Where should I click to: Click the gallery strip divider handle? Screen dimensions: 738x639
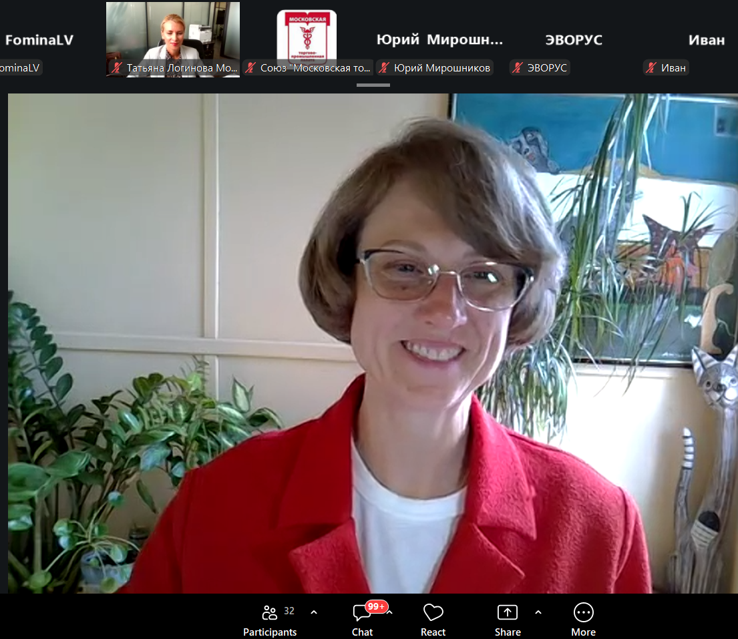pos(373,85)
